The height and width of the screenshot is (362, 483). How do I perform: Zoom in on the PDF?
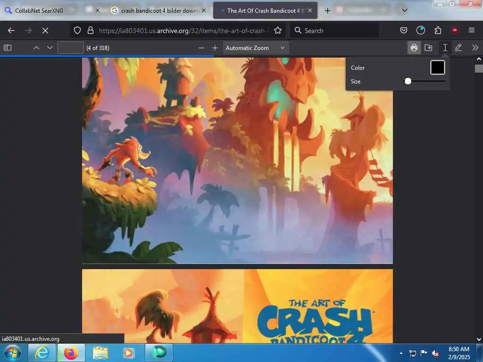click(x=215, y=48)
